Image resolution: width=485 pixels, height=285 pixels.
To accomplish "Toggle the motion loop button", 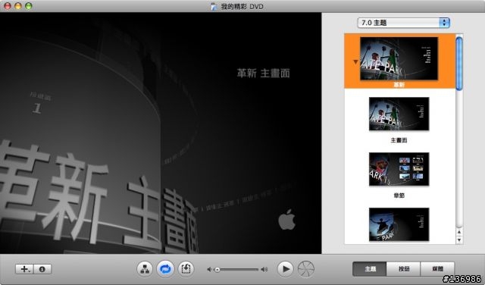I will [x=165, y=269].
